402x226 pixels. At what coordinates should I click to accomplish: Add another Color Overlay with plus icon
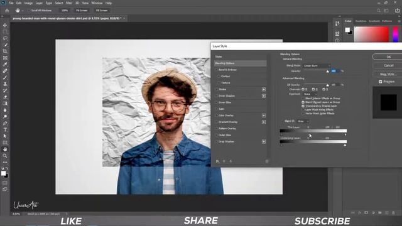(264, 116)
